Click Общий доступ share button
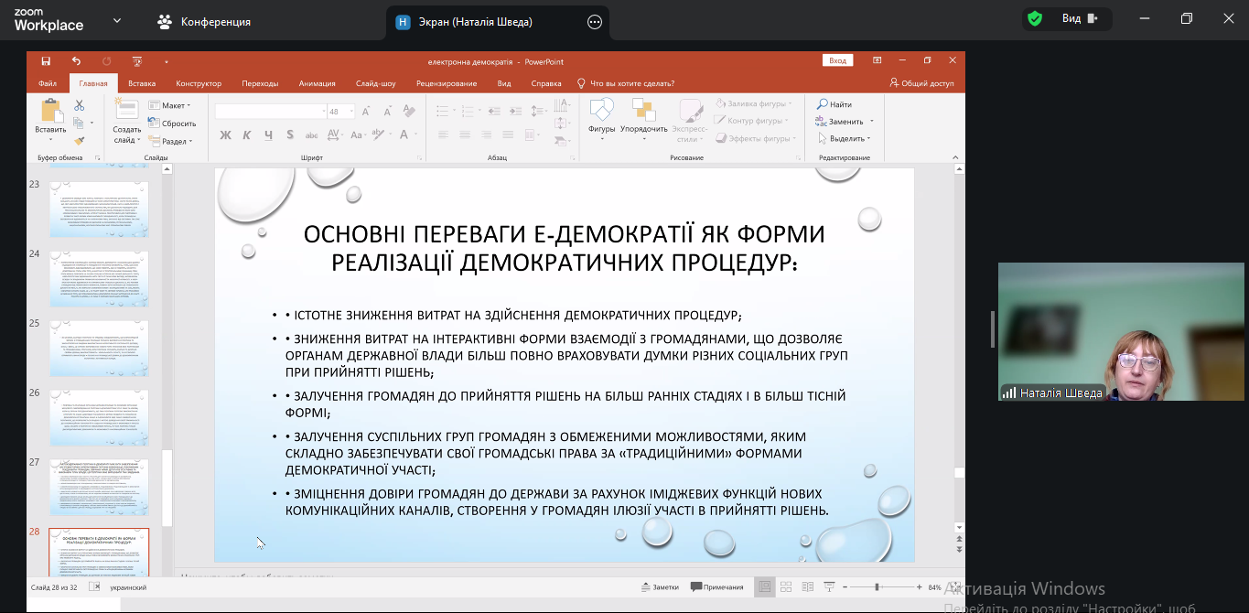1249x613 pixels. tap(921, 83)
